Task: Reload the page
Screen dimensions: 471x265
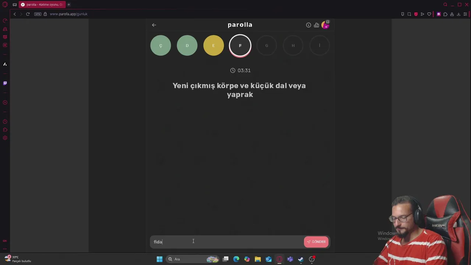Action: tap(28, 14)
